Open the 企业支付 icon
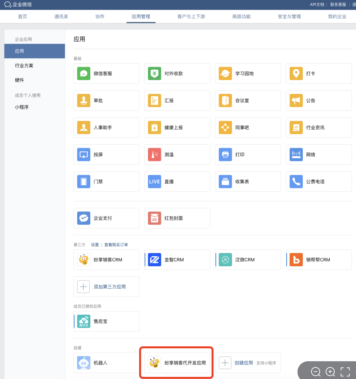The image size is (356, 379). tap(84, 218)
